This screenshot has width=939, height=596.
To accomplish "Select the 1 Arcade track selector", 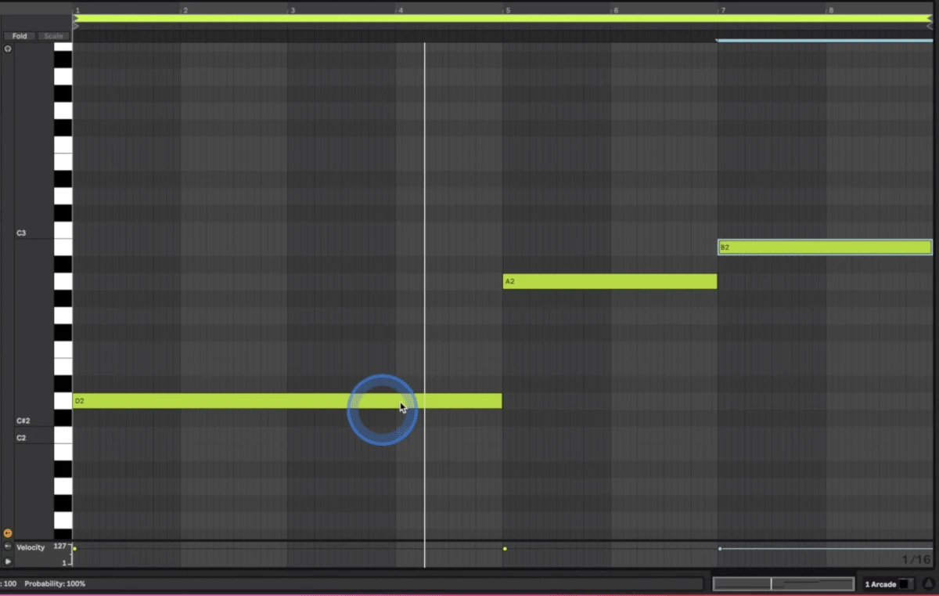I will [x=888, y=584].
